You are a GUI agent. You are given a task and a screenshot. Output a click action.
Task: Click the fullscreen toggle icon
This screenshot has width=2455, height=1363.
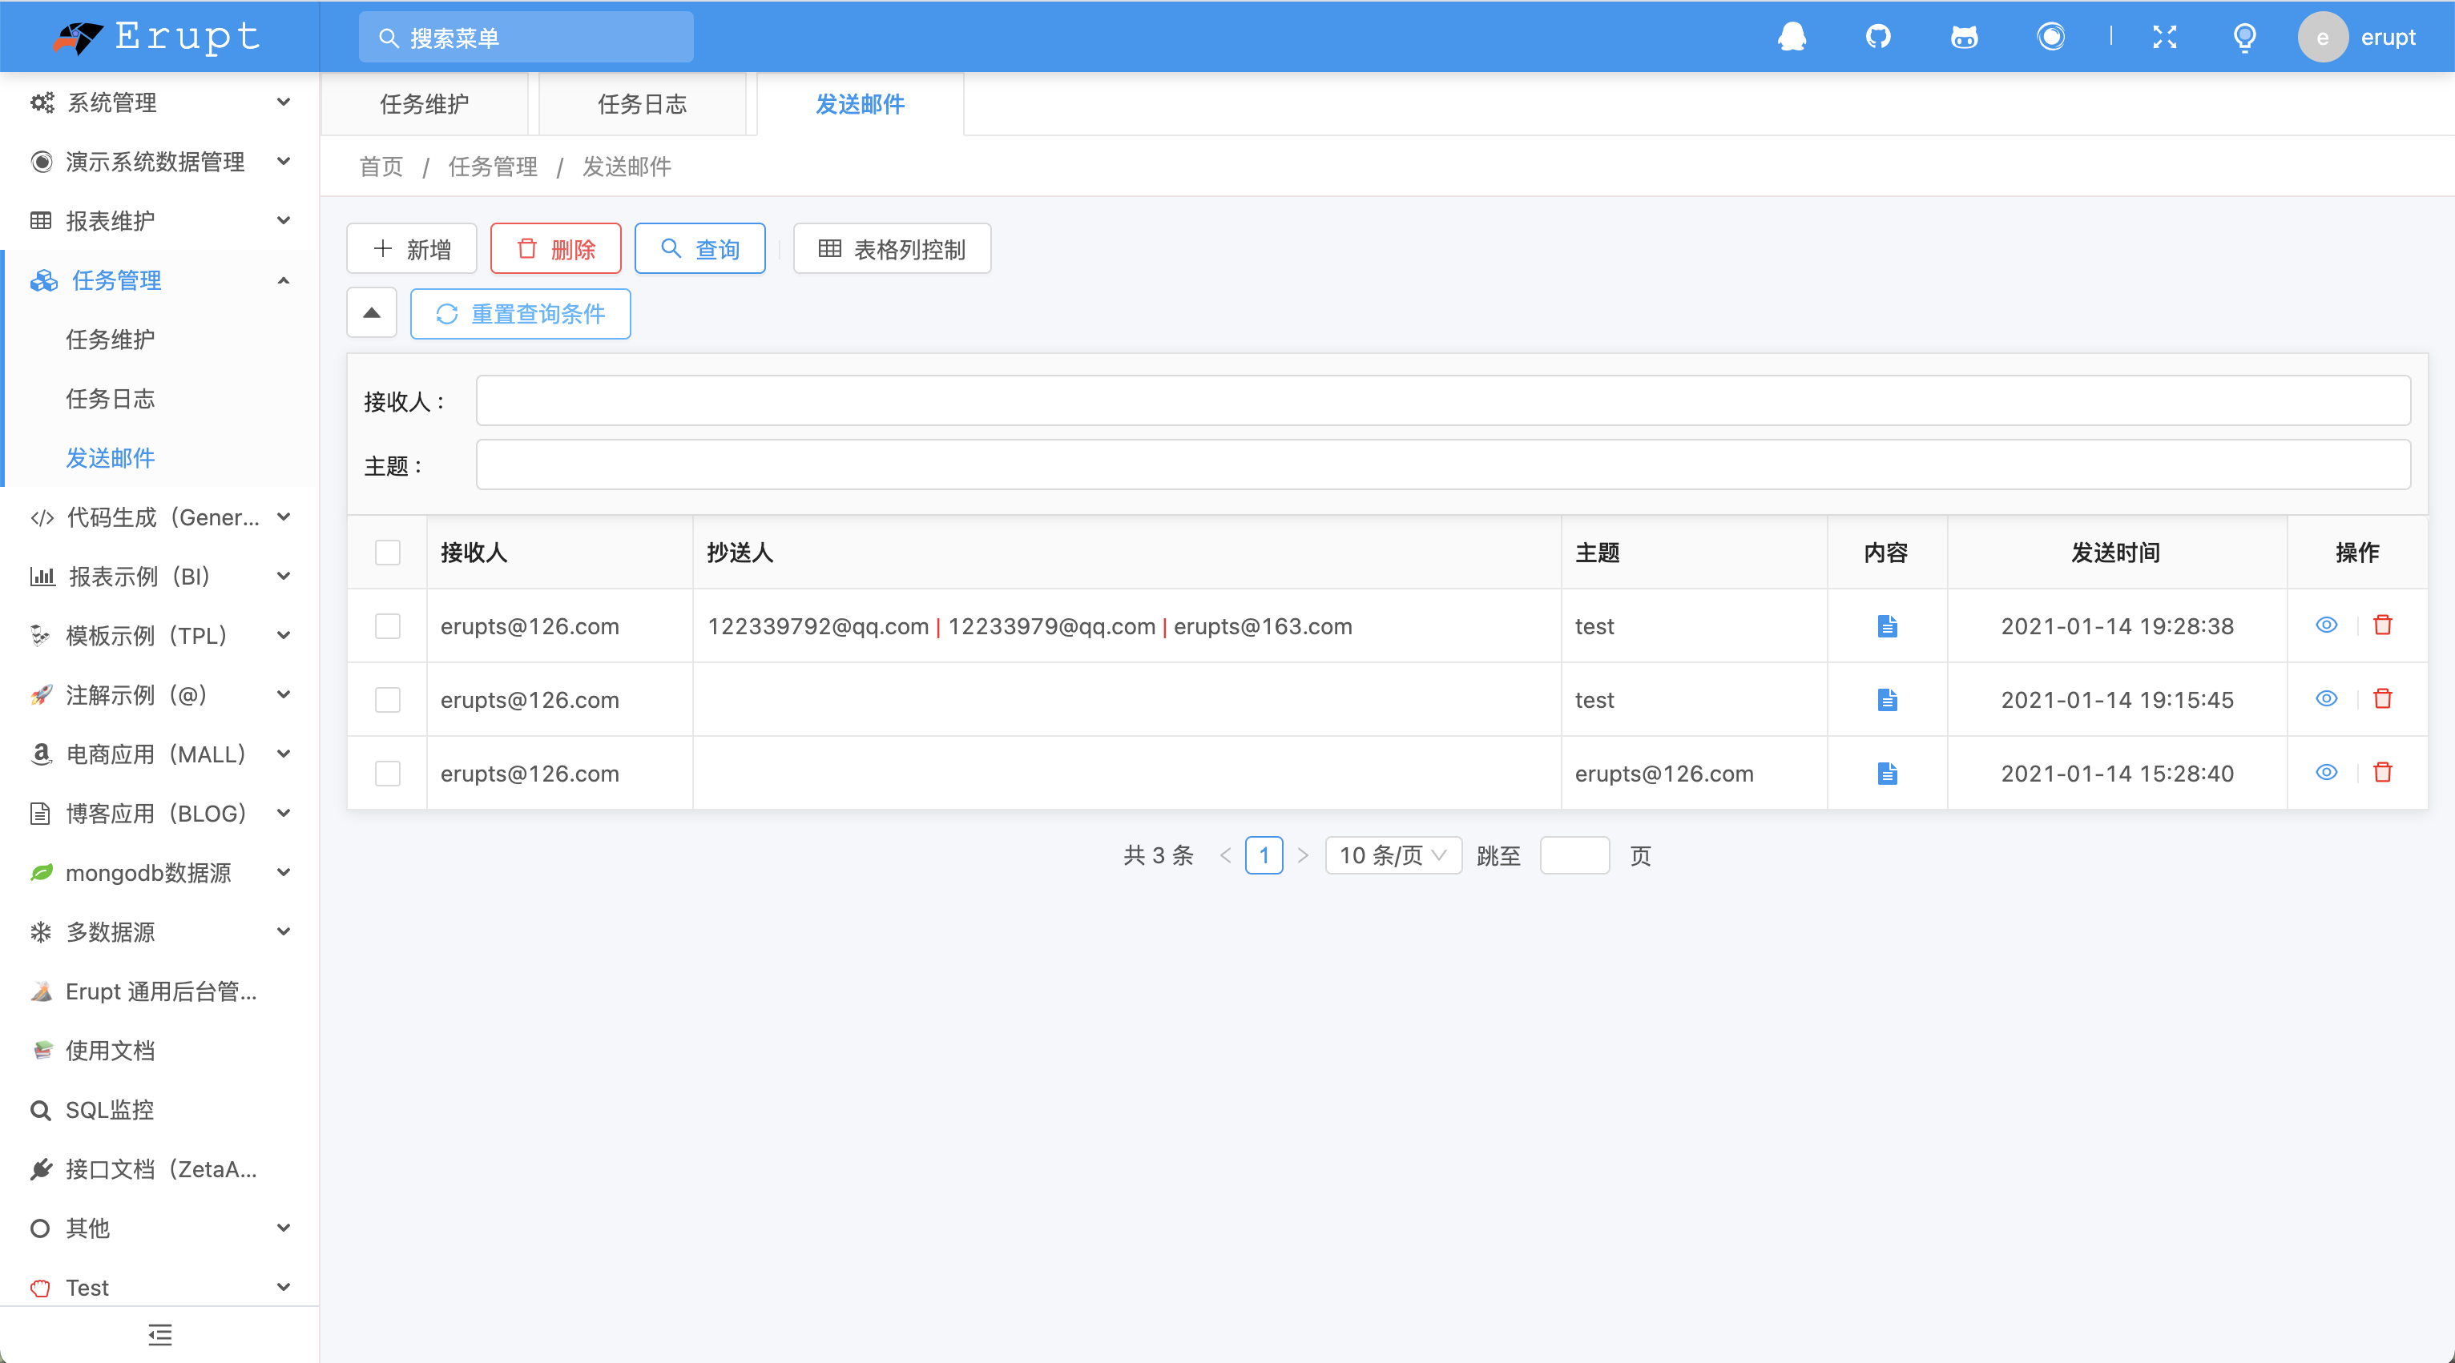point(2164,37)
